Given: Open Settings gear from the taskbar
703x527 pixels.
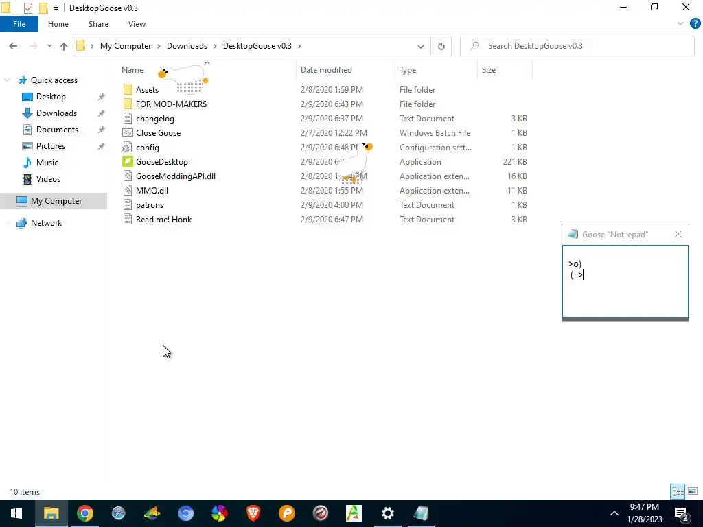Looking at the screenshot, I should (x=387, y=513).
